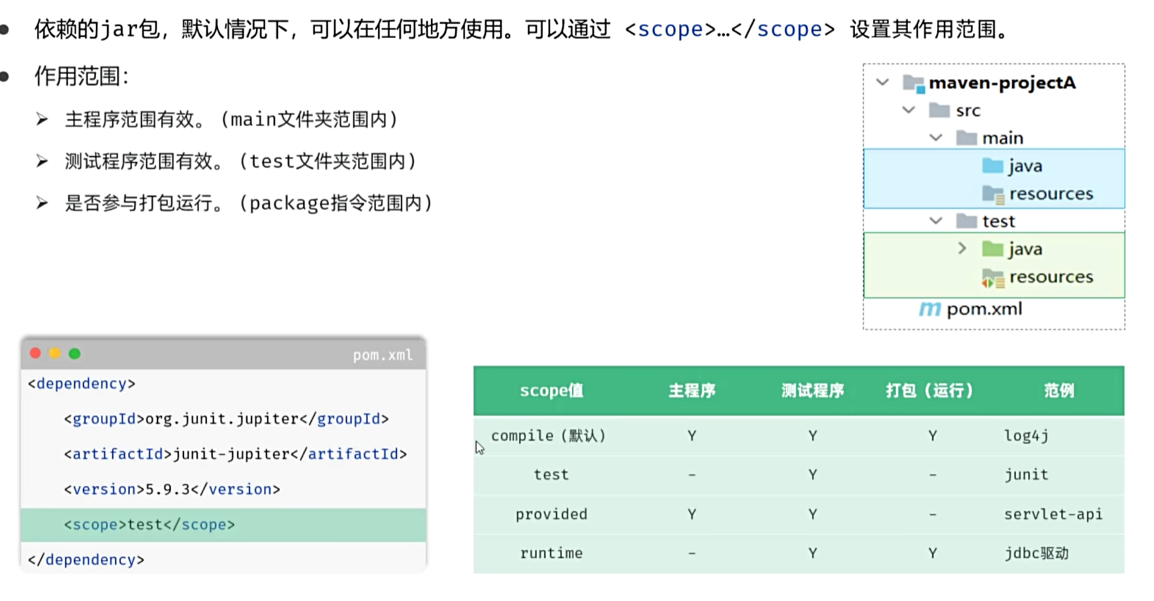Click the pom.xml title of code window
This screenshot has width=1154, height=601.
(x=383, y=355)
